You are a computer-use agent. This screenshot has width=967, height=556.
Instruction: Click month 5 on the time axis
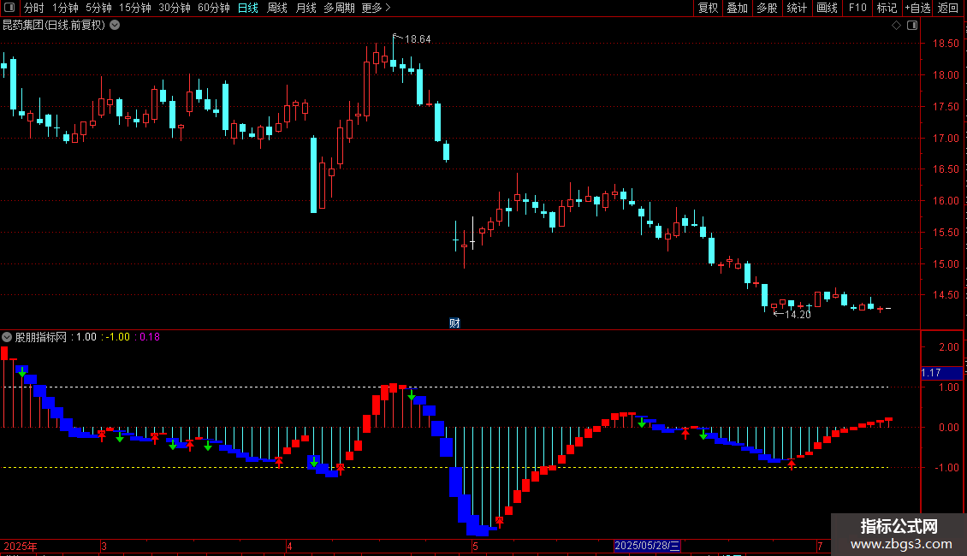475,546
